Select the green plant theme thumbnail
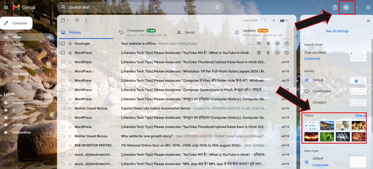373x169 pixels. click(327, 137)
